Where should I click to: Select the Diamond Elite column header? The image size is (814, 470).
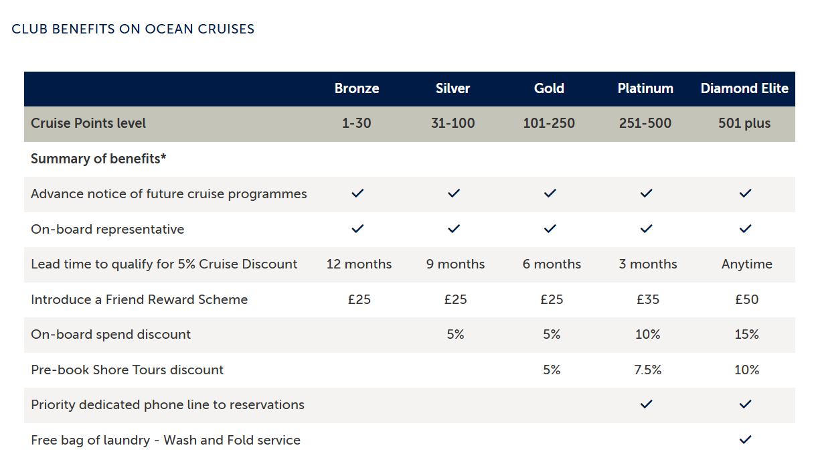(744, 88)
